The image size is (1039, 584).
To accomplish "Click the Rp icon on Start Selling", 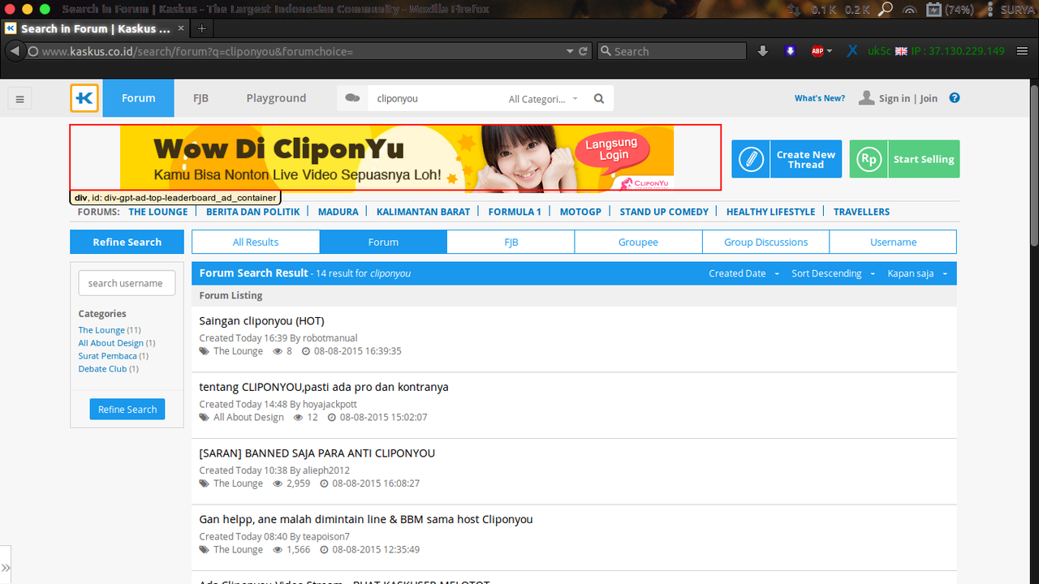I will click(x=869, y=159).
